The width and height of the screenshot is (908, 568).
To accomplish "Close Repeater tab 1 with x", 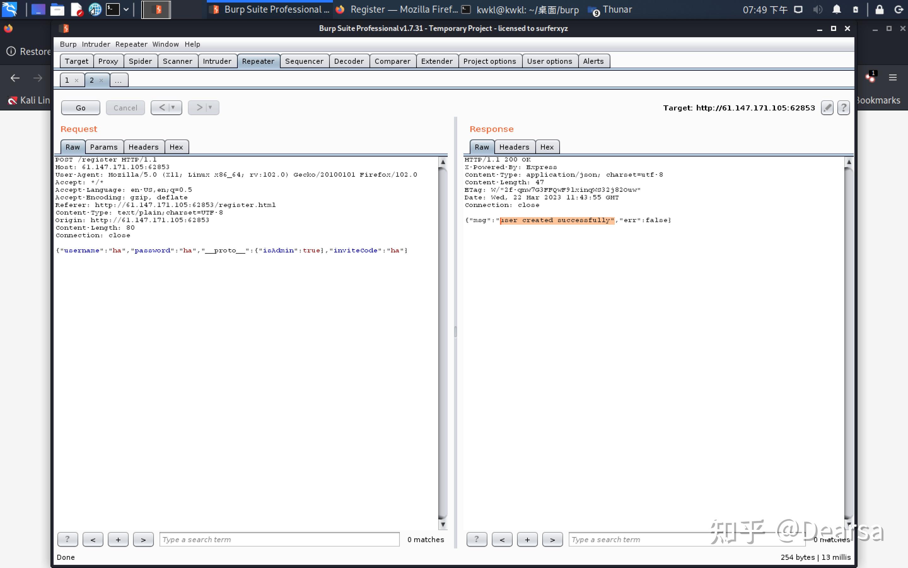I will pos(77,80).
